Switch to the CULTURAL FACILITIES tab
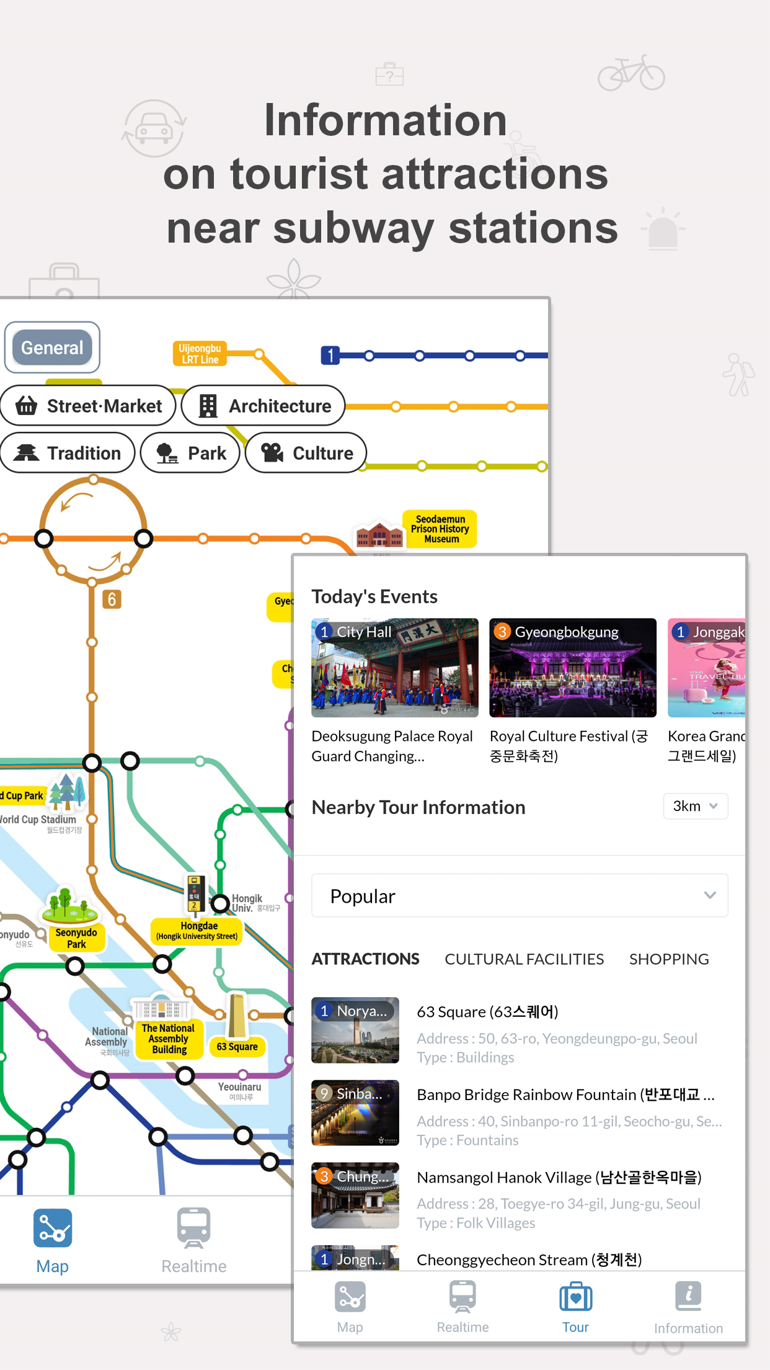 pyautogui.click(x=524, y=959)
